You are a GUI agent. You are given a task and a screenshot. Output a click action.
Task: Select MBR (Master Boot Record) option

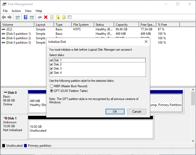[x=51, y=86]
